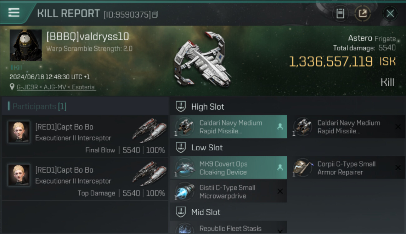Screen dimensions: 406x234
Task: Click the Corpii C-Type Small Armor Repairer icon
Action: coord(303,168)
